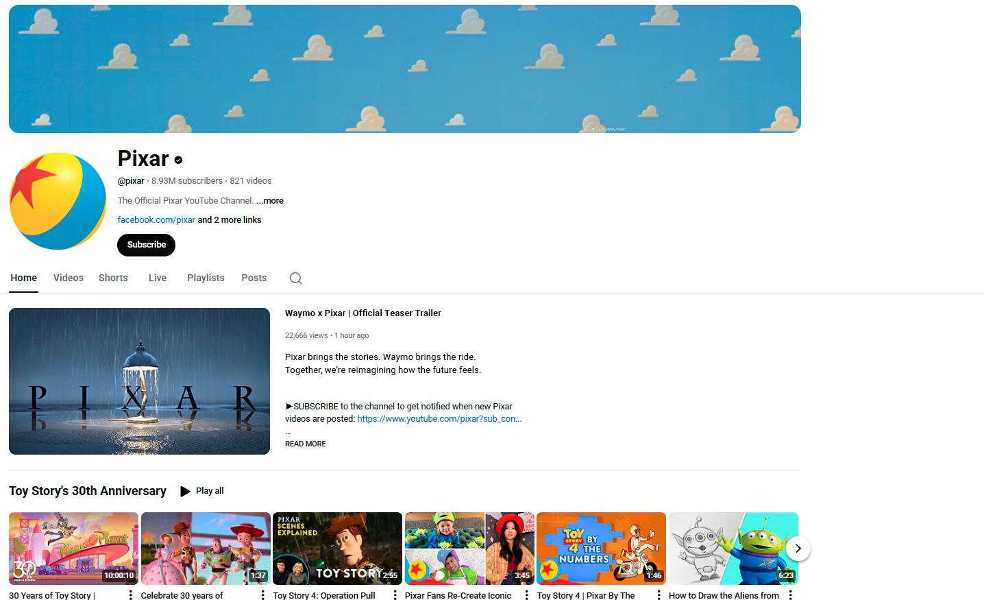Image resolution: width=984 pixels, height=600 pixels.
Task: Open options for Toy Story 4 Pixar By The Numbers video
Action: (x=659, y=595)
